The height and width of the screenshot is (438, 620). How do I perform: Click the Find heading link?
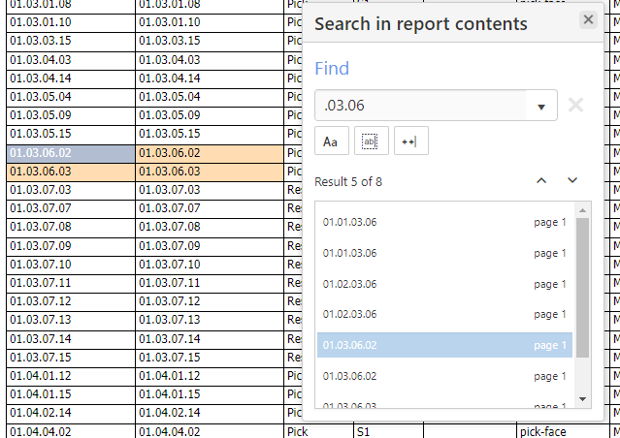coord(332,68)
